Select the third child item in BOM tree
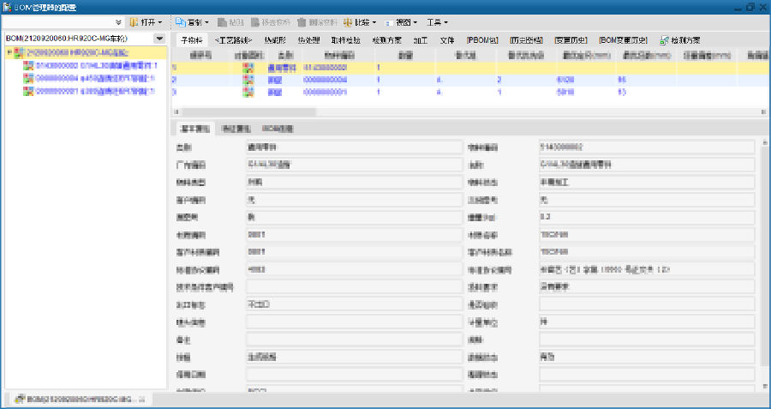This screenshot has width=771, height=409. tap(94, 89)
